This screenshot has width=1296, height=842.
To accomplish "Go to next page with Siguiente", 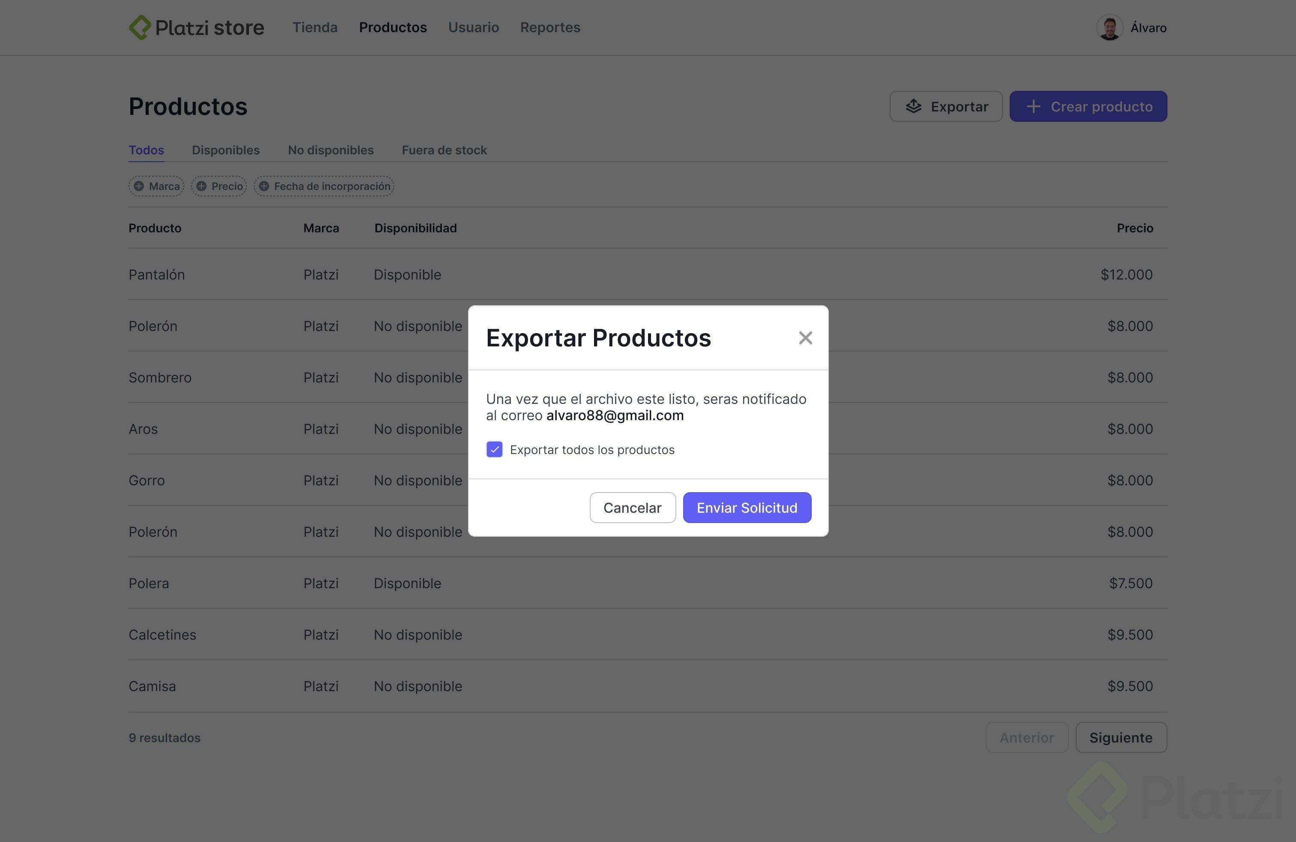I will click(1121, 737).
